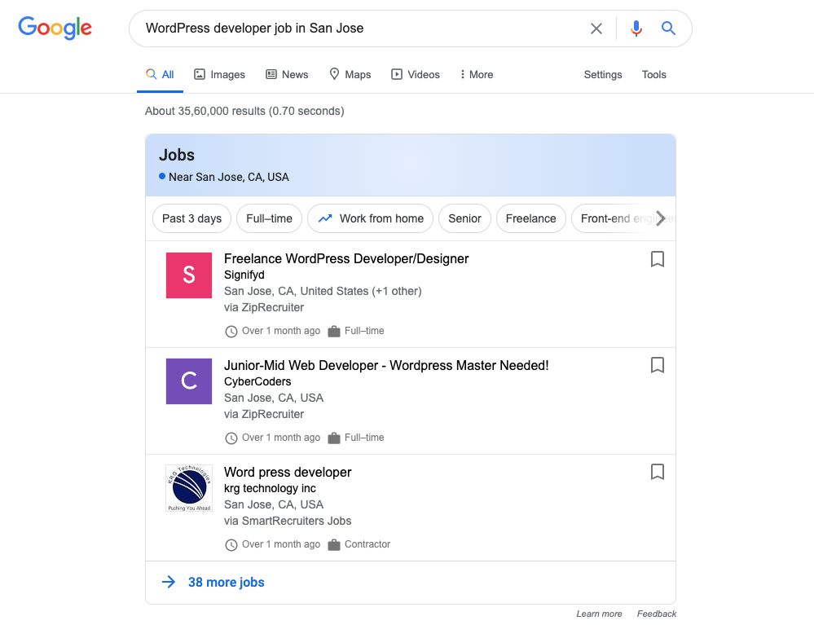Open the Videos tab
The width and height of the screenshot is (814, 625).
pyautogui.click(x=416, y=75)
